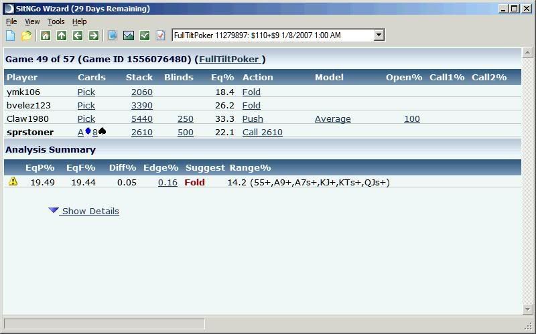Open the Tools menu

point(56,21)
